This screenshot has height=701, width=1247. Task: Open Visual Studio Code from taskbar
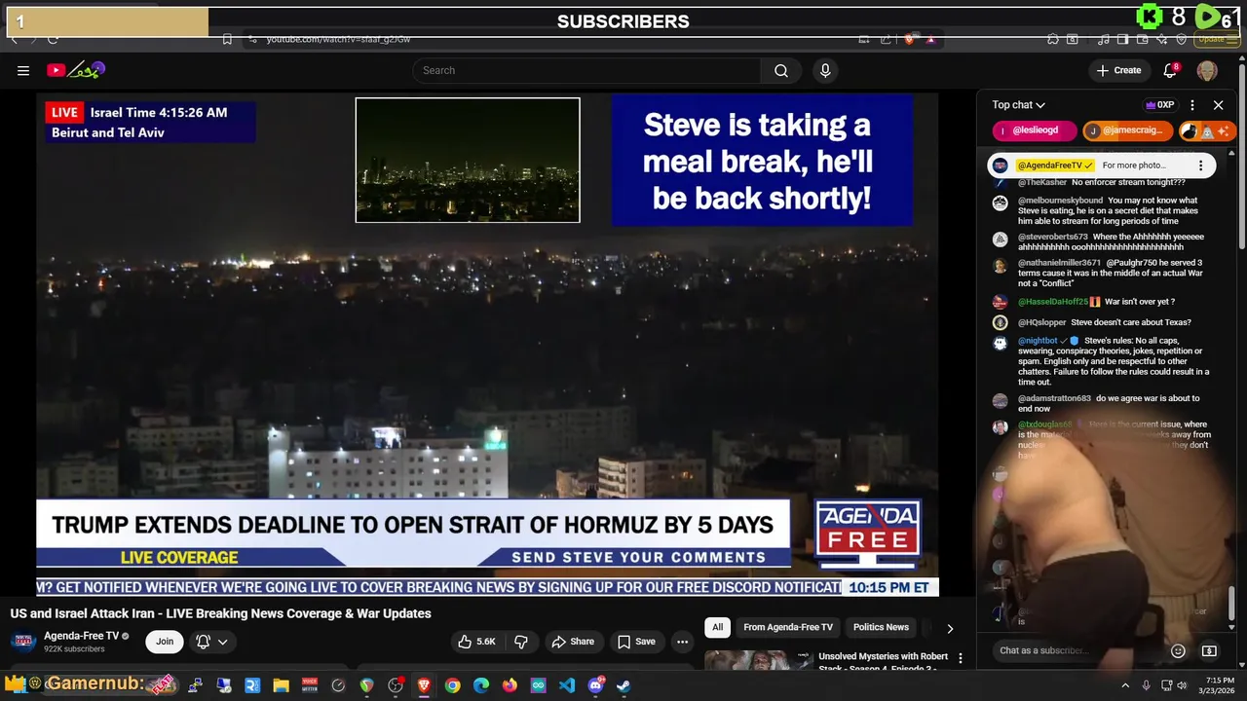pyautogui.click(x=567, y=685)
